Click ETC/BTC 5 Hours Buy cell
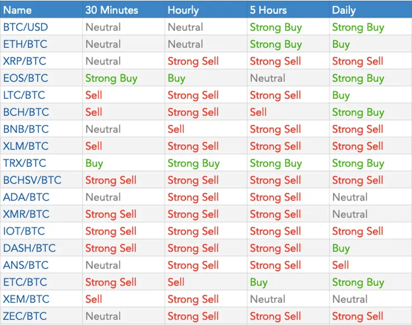The image size is (412, 325). 259,282
